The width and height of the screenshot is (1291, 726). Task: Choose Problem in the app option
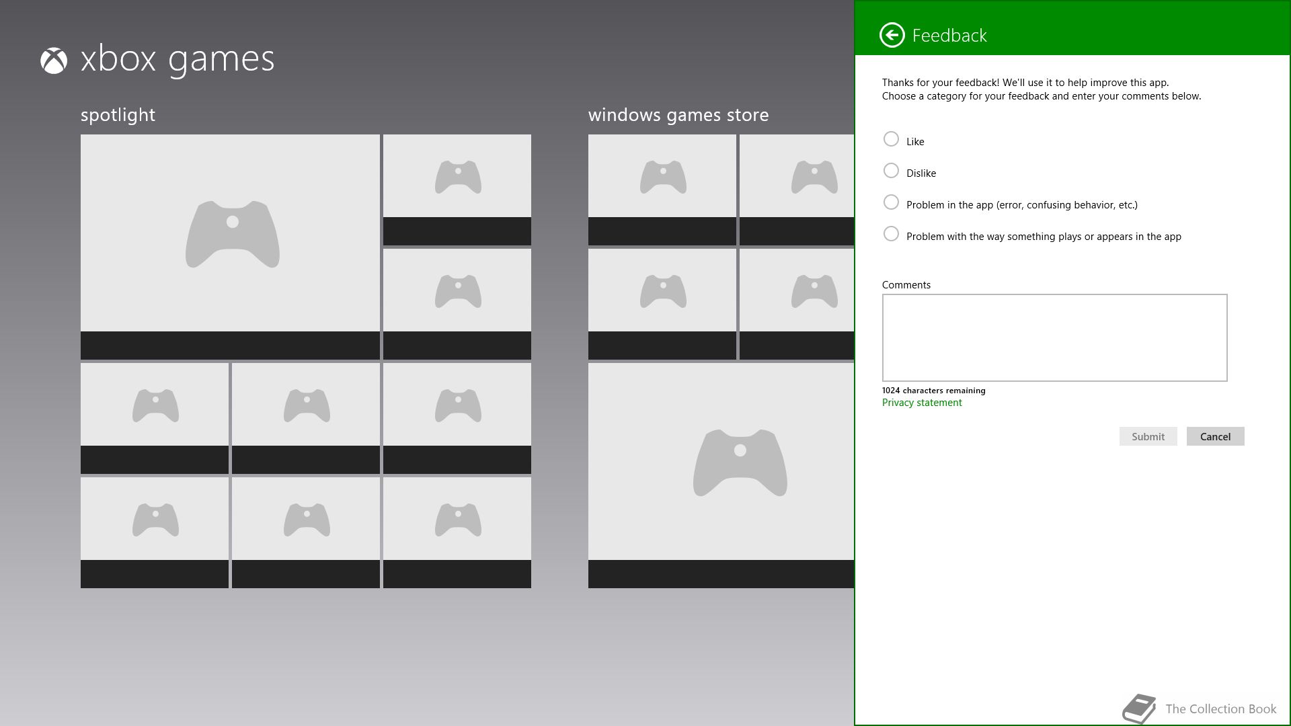(x=891, y=202)
